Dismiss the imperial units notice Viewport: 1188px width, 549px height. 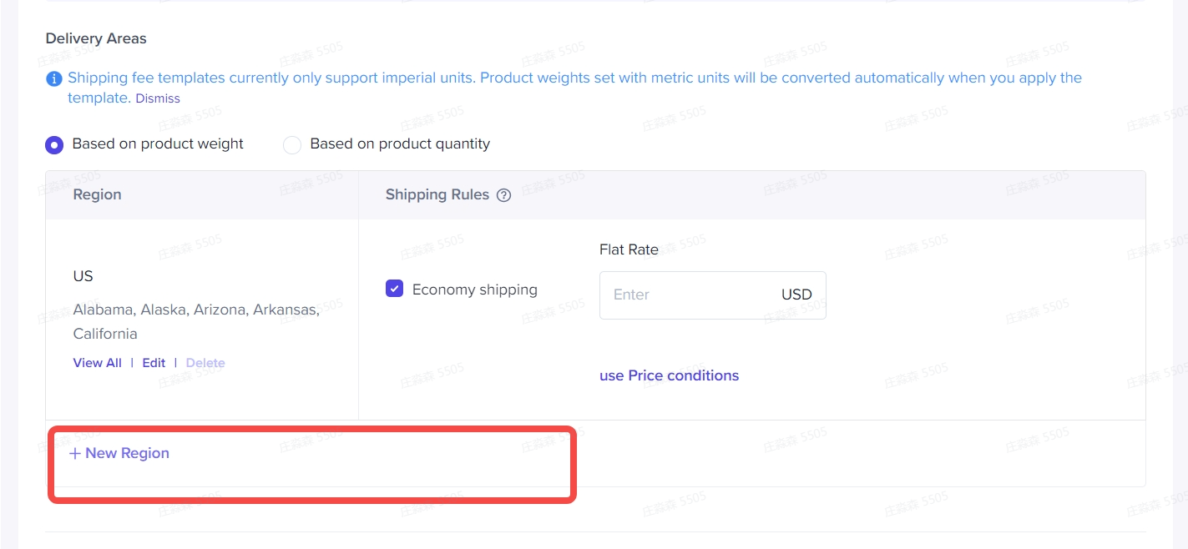point(158,98)
